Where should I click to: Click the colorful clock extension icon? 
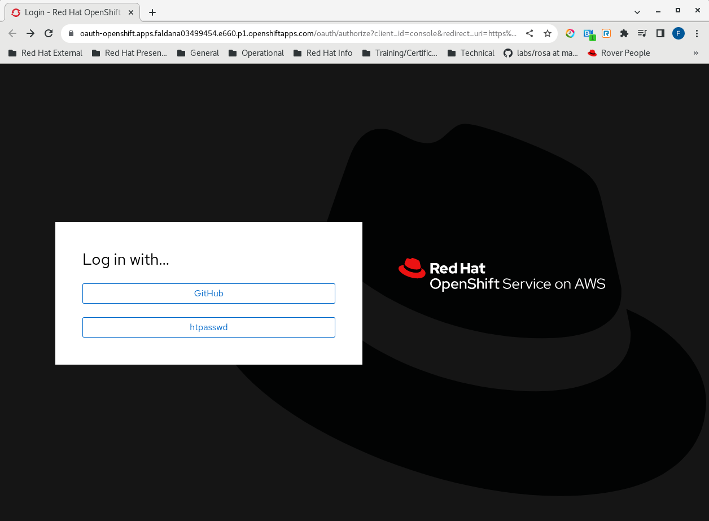[570, 33]
